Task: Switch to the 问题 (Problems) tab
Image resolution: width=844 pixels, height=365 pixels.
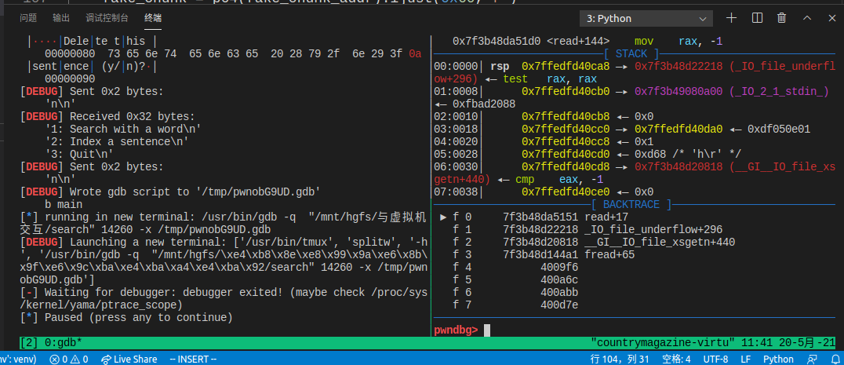Action: (x=28, y=17)
